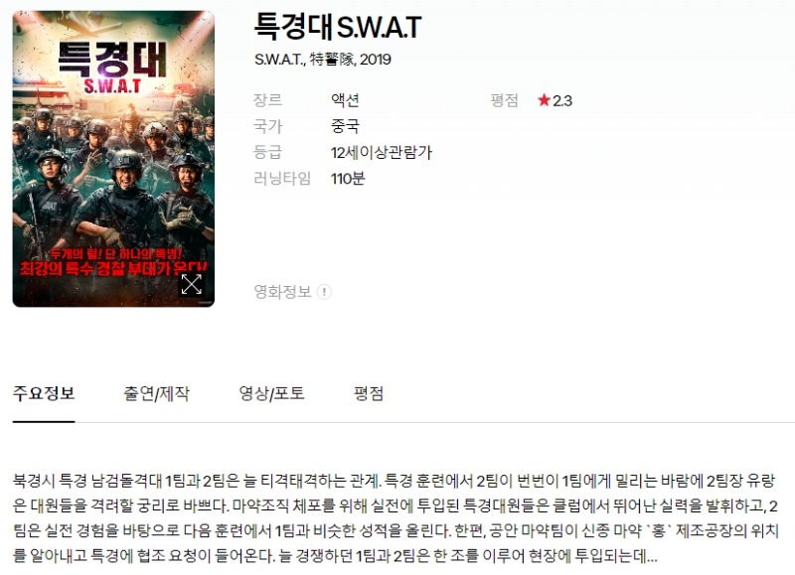Go to the 주요정보 tab
The image size is (795, 575).
click(x=44, y=393)
